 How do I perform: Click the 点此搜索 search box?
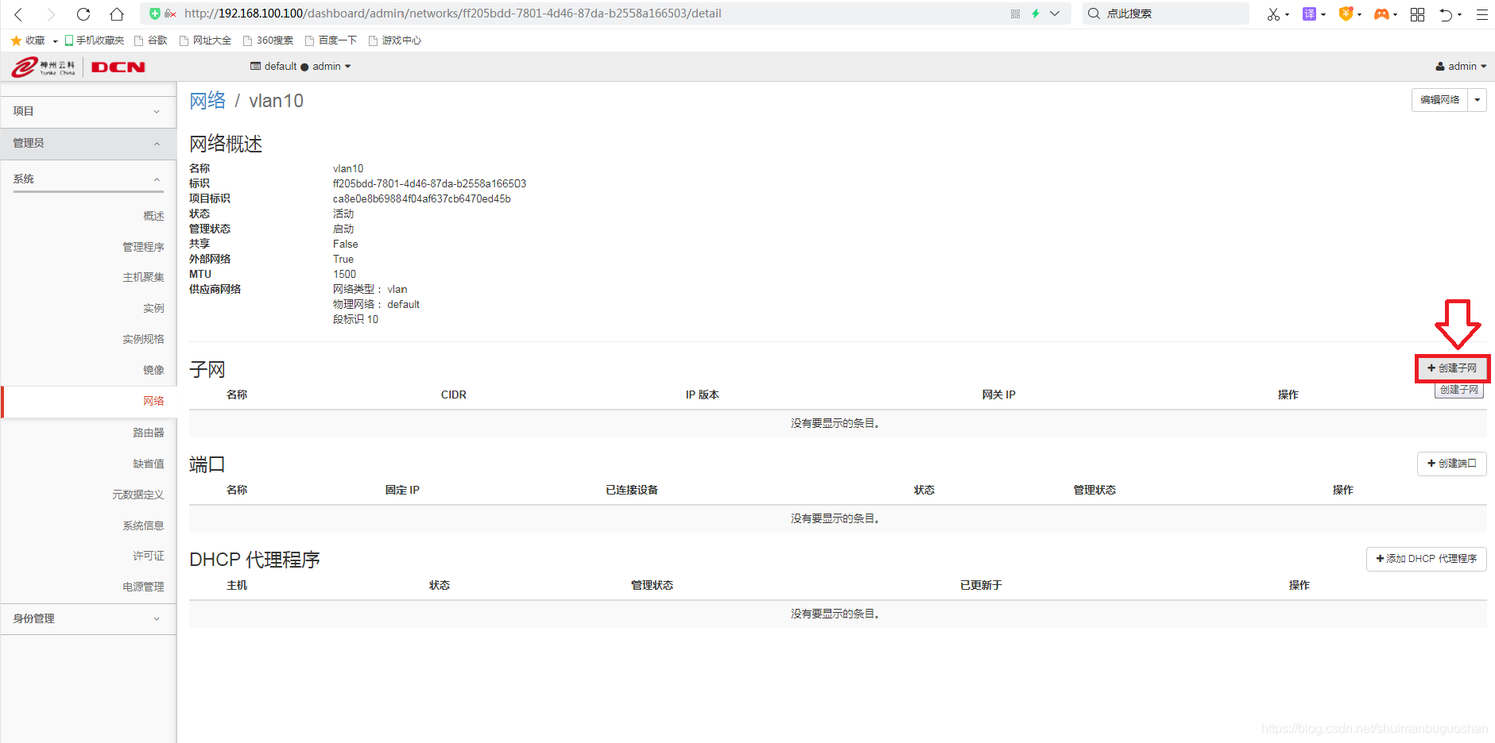[1165, 13]
